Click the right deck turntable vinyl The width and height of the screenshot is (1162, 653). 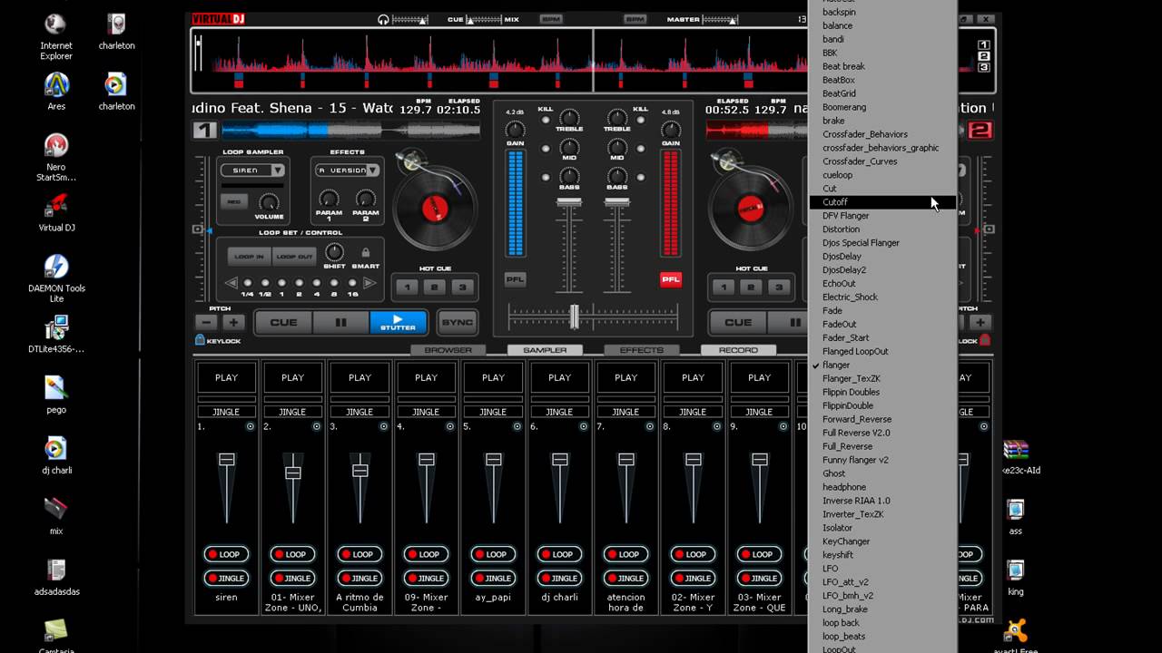coord(749,210)
